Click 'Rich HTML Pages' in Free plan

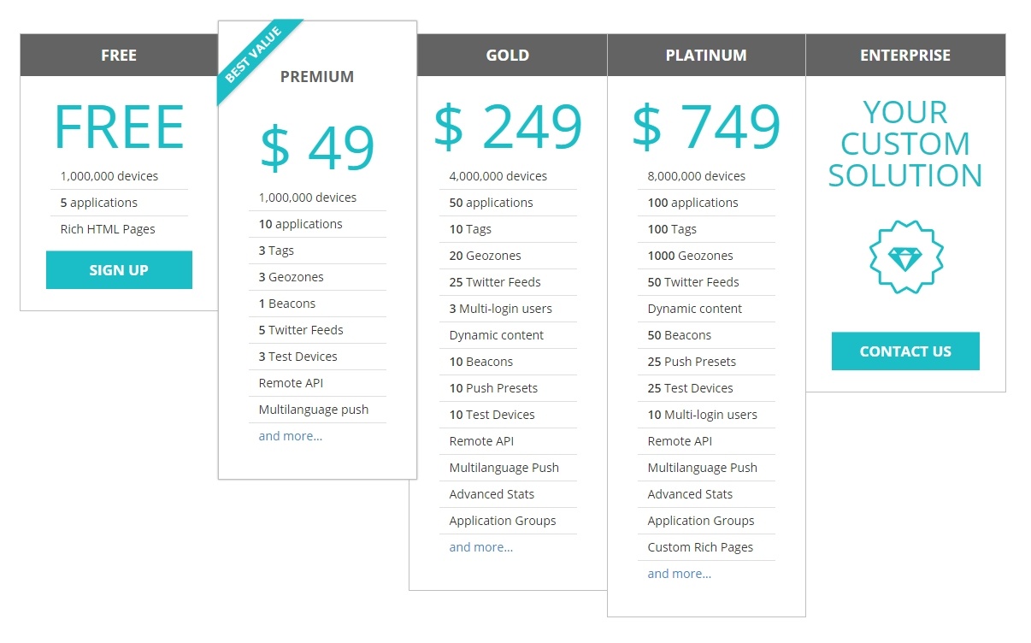[108, 229]
